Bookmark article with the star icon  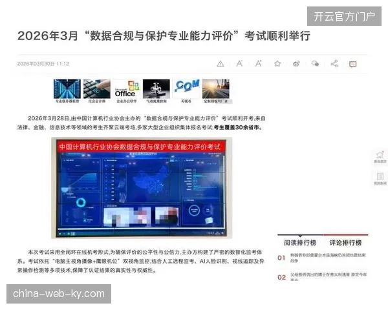(x=277, y=64)
